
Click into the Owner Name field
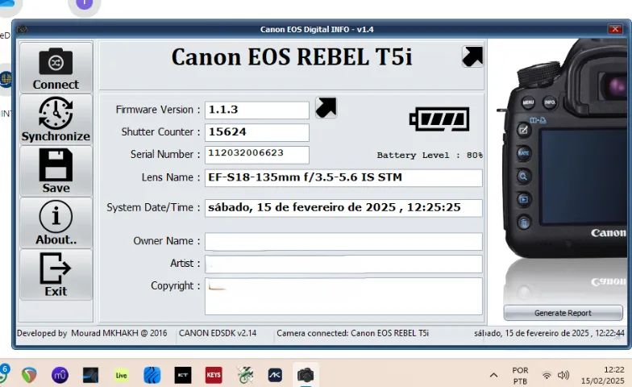pyautogui.click(x=343, y=242)
